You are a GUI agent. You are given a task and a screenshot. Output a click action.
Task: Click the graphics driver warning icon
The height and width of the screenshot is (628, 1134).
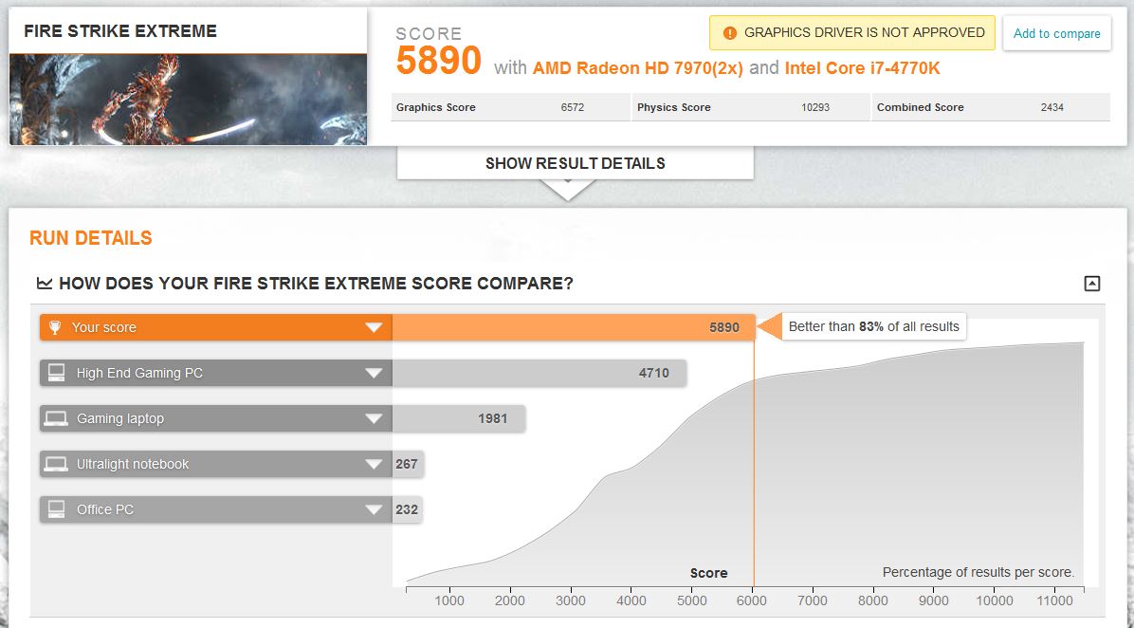point(730,33)
